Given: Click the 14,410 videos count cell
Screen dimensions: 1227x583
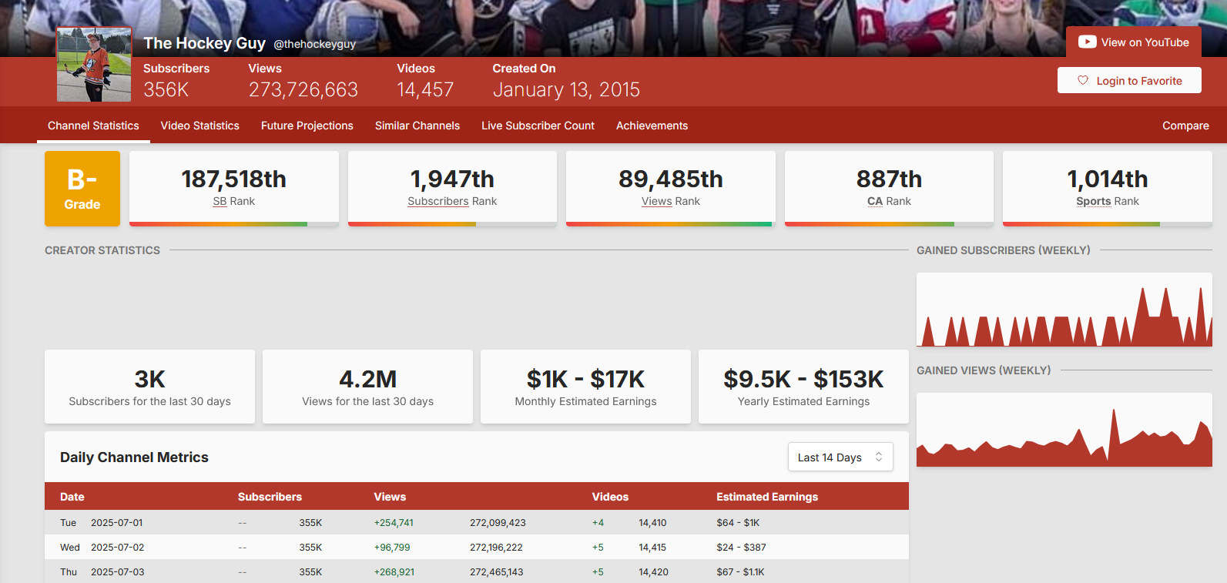Looking at the screenshot, I should pos(652,522).
